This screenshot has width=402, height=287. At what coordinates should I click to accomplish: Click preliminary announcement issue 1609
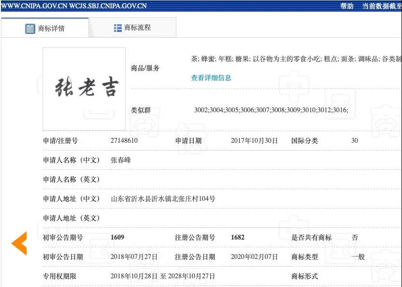(x=117, y=238)
